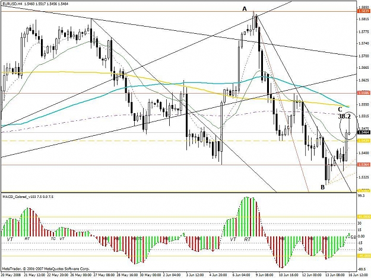Click the MetaTrader copyright text
This screenshot has height=278, width=371.
(46, 269)
